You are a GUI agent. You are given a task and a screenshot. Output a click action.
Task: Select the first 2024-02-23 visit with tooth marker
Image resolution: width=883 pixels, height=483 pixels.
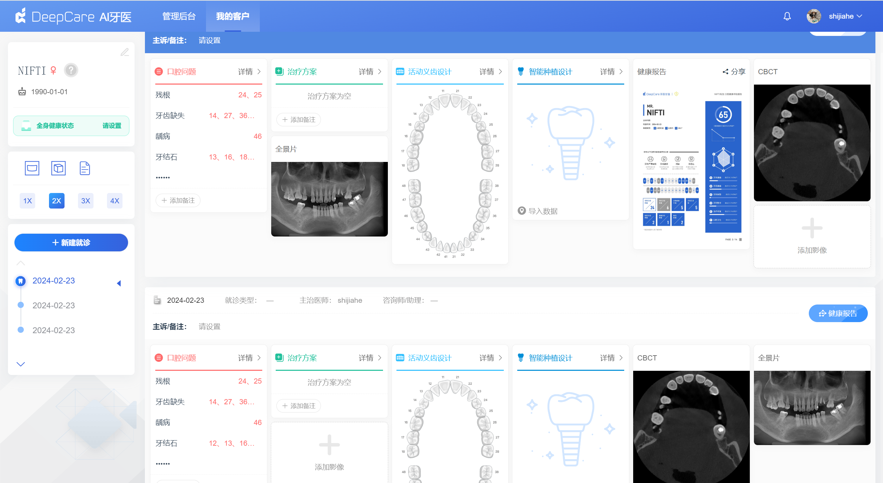[53, 281]
